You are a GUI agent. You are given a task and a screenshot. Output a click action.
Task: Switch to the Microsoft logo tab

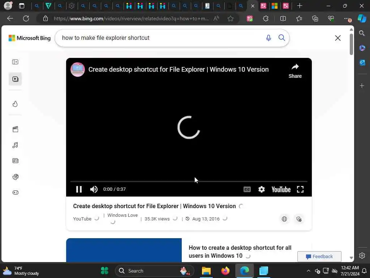point(275,6)
